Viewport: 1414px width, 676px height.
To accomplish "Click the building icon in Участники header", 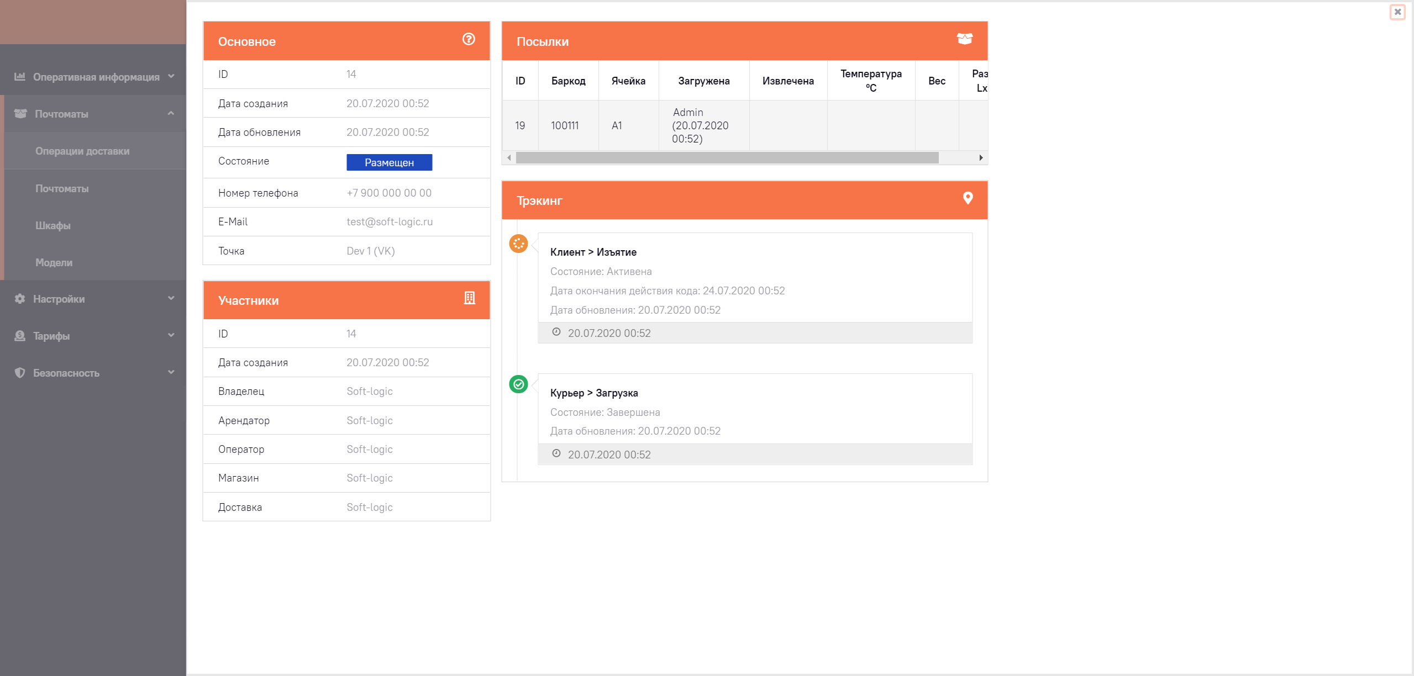I will (469, 298).
